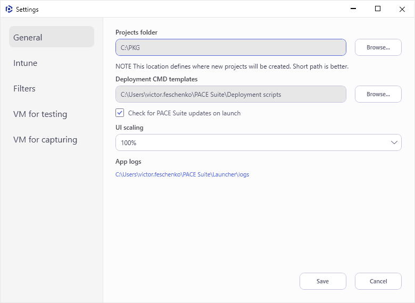This screenshot has width=415, height=303.
Task: Minimize the Settings window
Action: click(x=353, y=9)
